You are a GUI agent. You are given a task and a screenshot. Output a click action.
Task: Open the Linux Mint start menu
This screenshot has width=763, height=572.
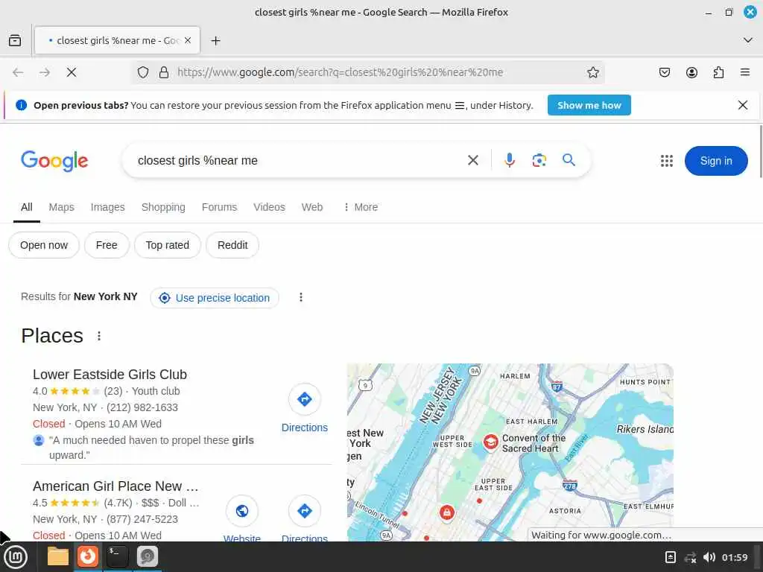[16, 557]
